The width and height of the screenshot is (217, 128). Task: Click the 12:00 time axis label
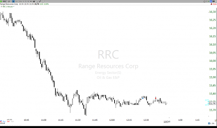tap(112, 120)
